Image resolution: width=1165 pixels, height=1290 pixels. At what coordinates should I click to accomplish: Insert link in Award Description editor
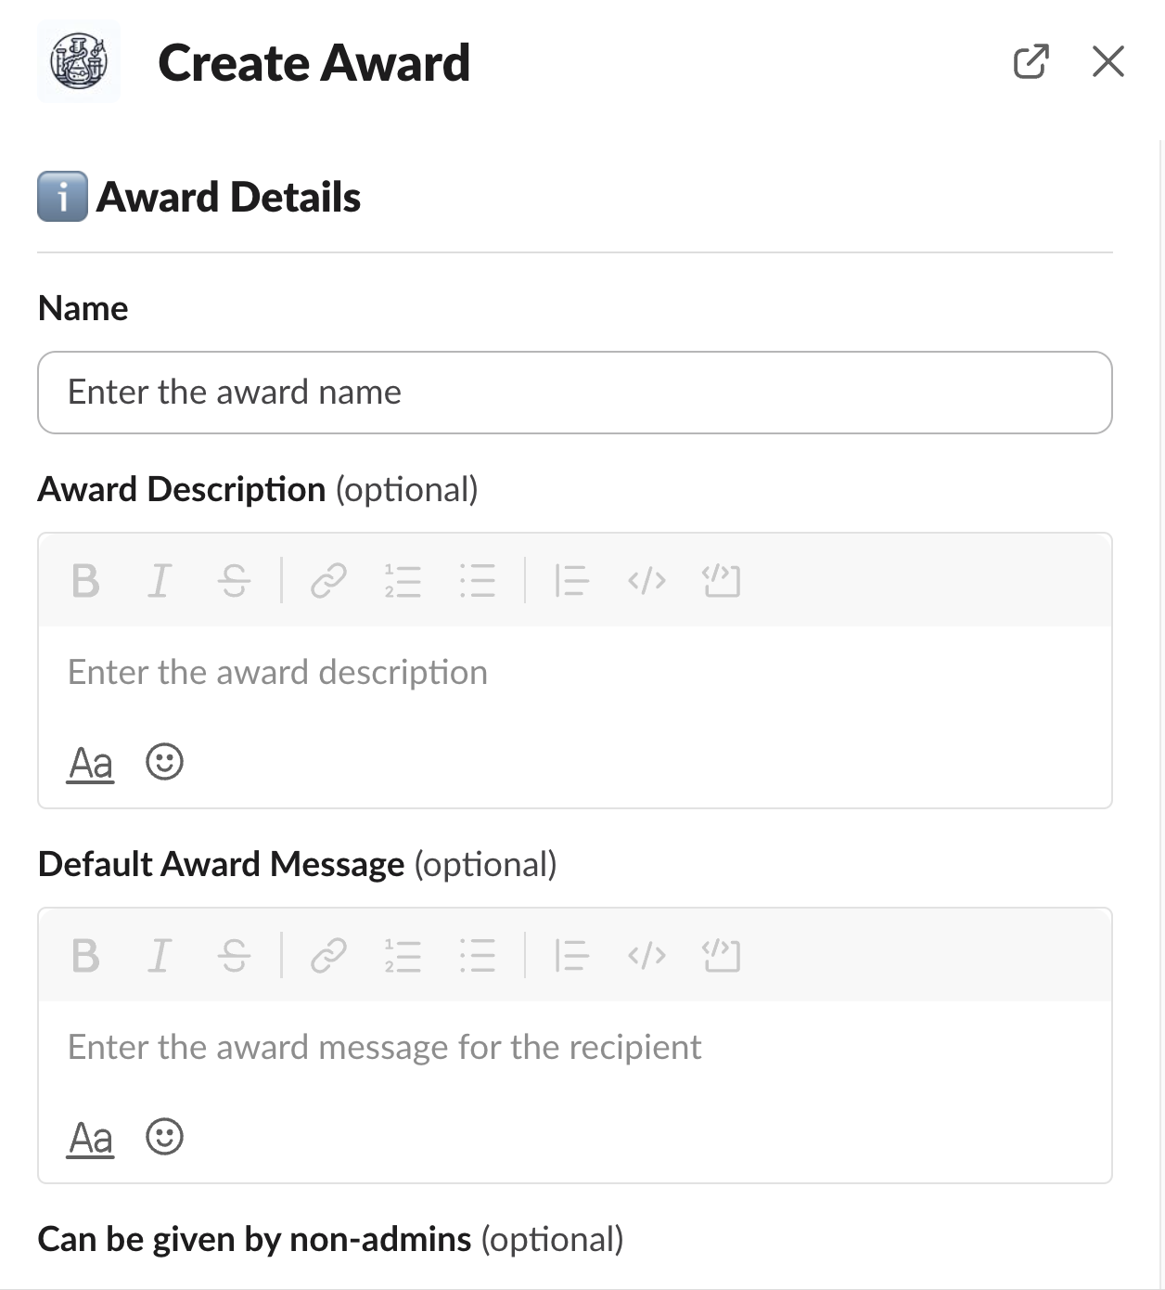[x=328, y=582]
